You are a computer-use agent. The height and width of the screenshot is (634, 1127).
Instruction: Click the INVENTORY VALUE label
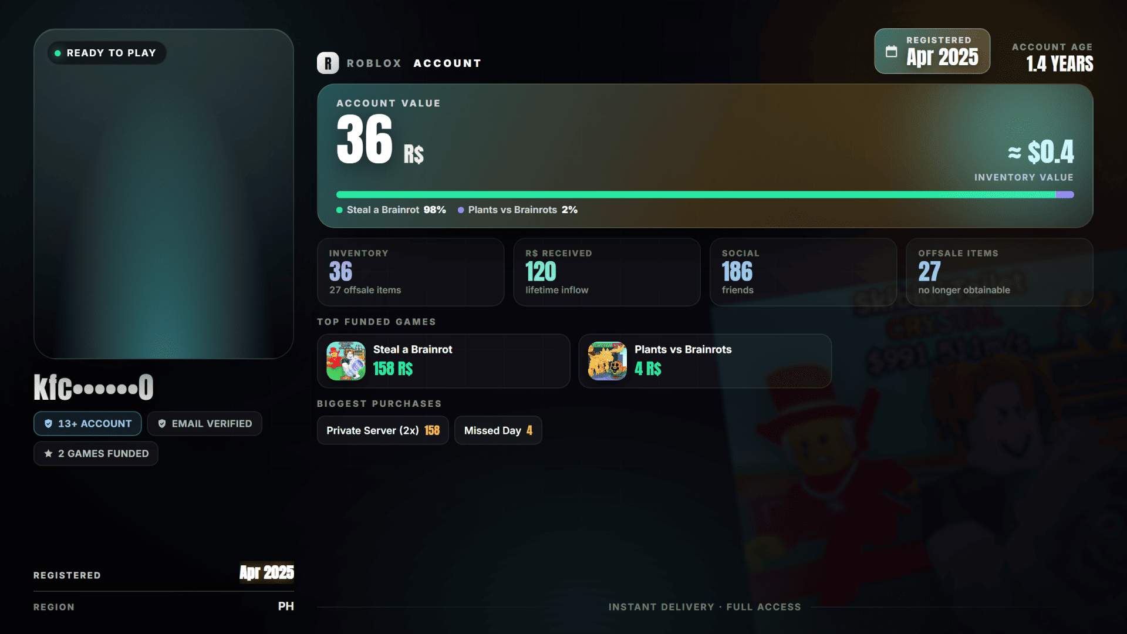(x=1024, y=177)
